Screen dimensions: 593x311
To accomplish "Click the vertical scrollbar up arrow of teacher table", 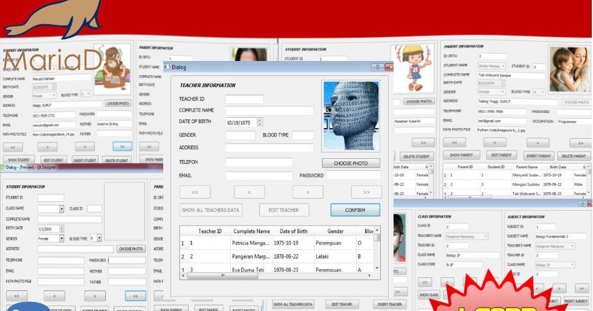I will coord(377,230).
